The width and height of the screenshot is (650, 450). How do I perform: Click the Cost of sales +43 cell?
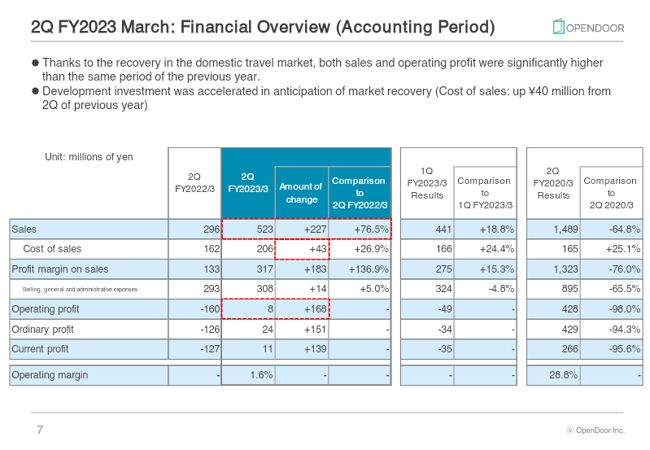(x=301, y=249)
